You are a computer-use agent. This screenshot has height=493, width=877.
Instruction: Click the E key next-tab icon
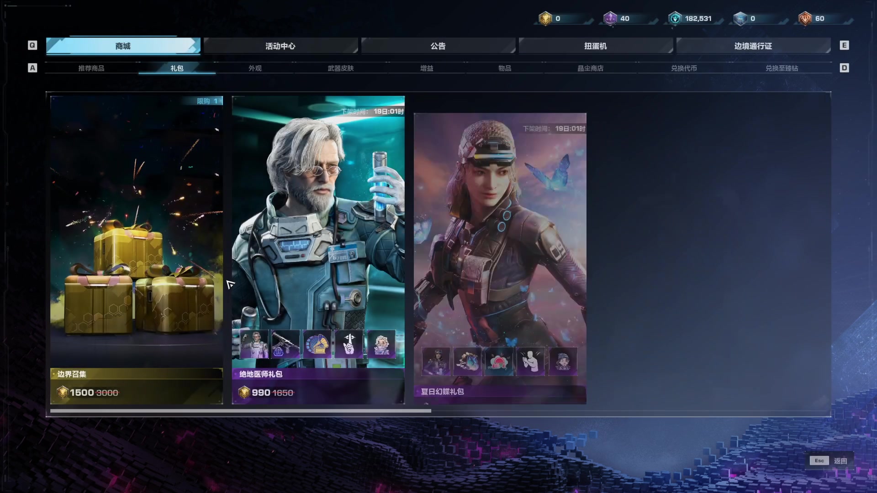(x=844, y=45)
